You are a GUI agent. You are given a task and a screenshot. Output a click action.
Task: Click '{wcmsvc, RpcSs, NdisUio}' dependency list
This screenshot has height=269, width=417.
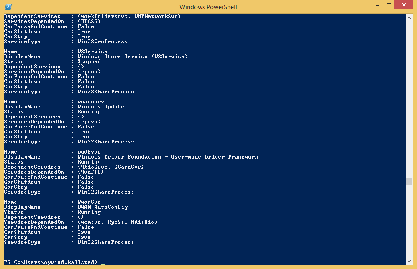pos(117,222)
